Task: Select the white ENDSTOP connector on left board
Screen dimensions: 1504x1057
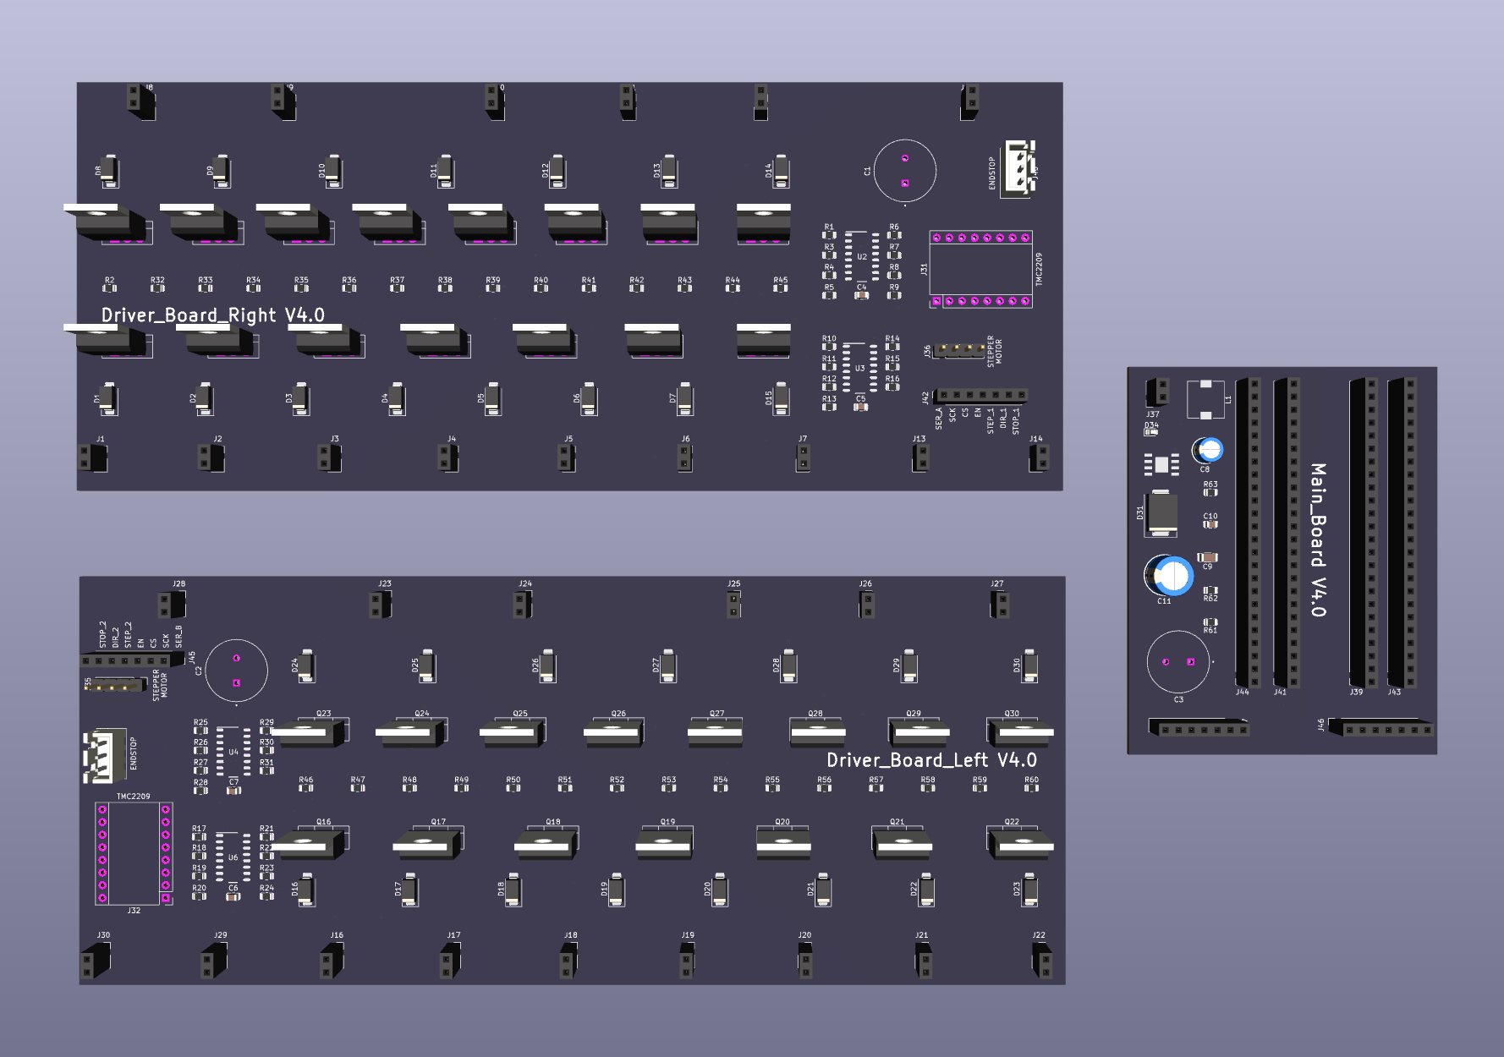Action: click(x=102, y=753)
